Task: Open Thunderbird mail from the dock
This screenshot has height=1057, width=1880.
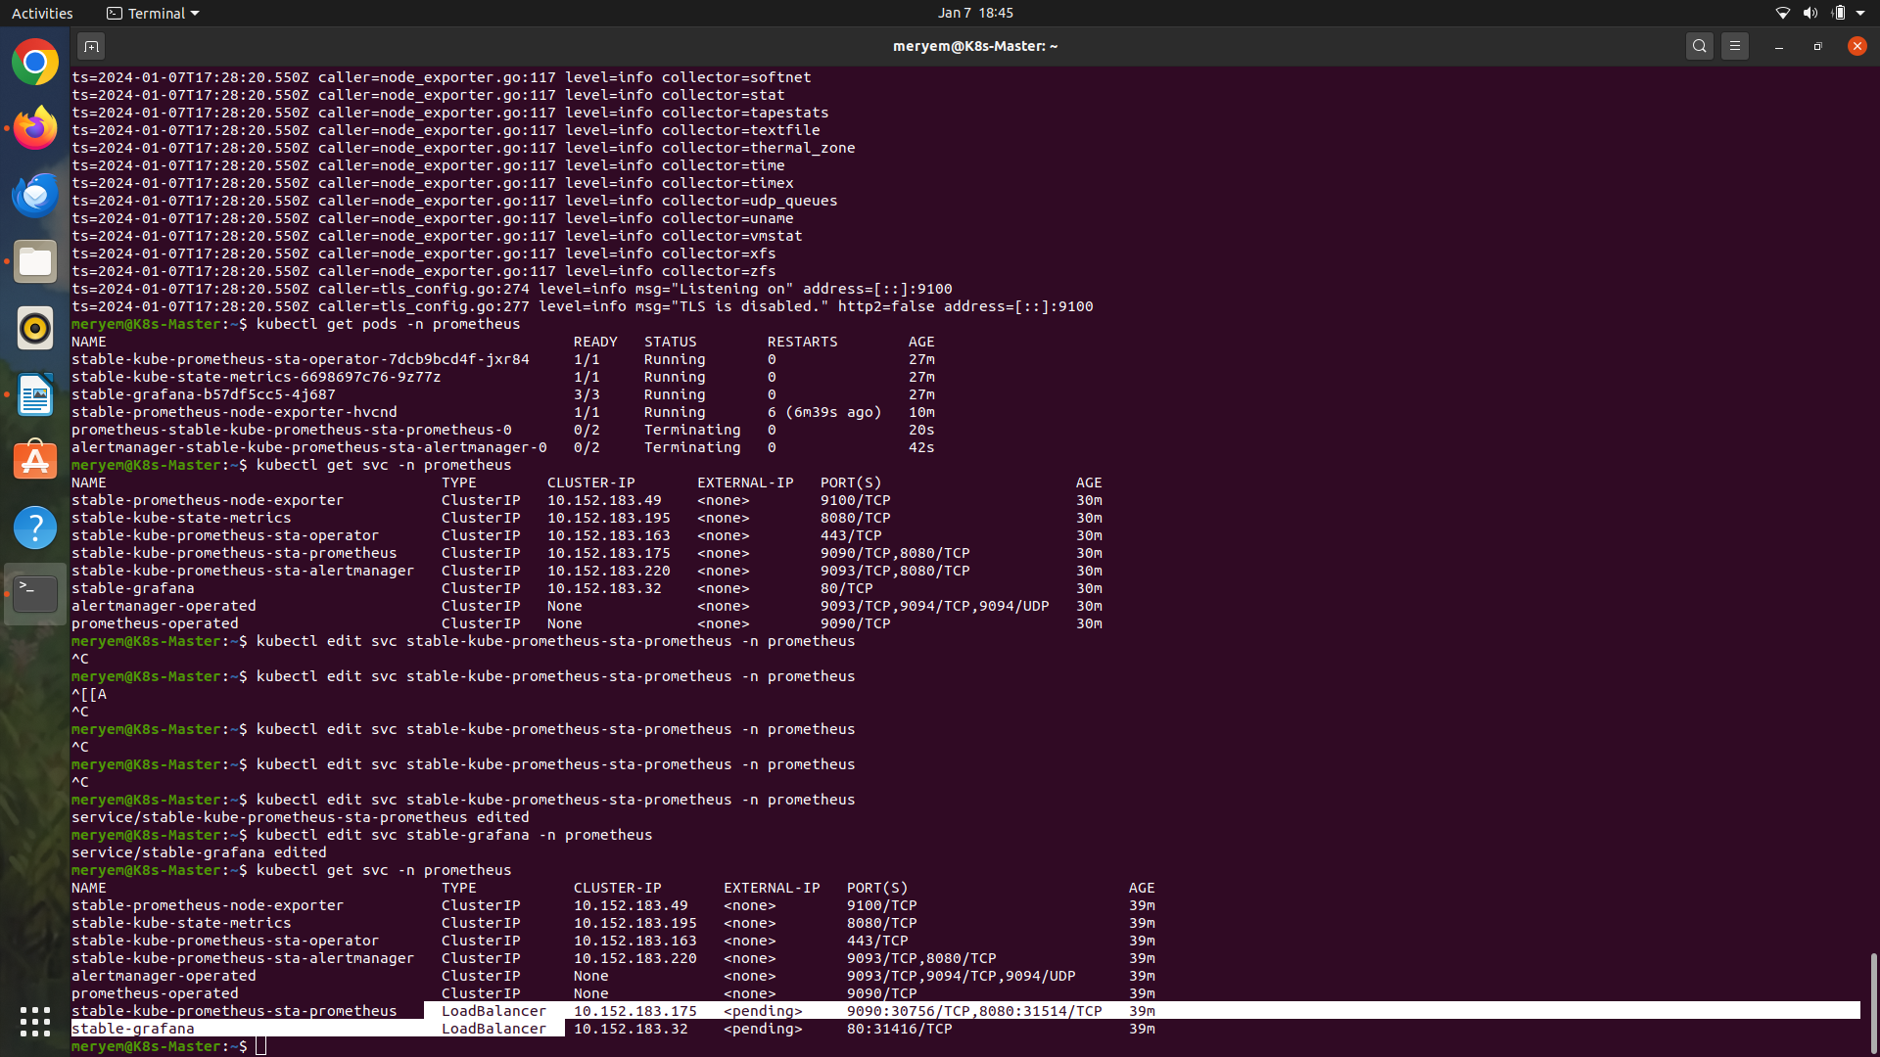Action: click(x=35, y=195)
